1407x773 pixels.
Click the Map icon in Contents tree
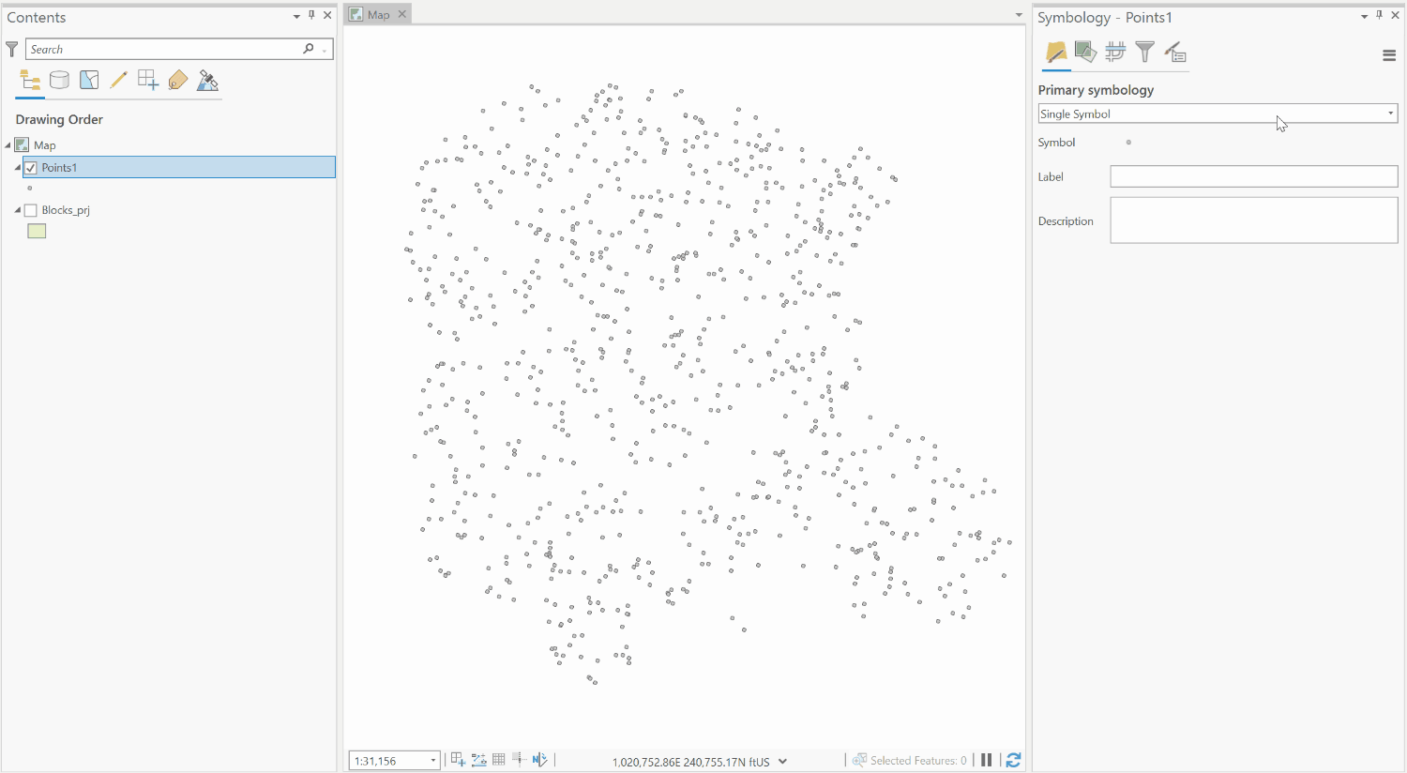pos(22,144)
